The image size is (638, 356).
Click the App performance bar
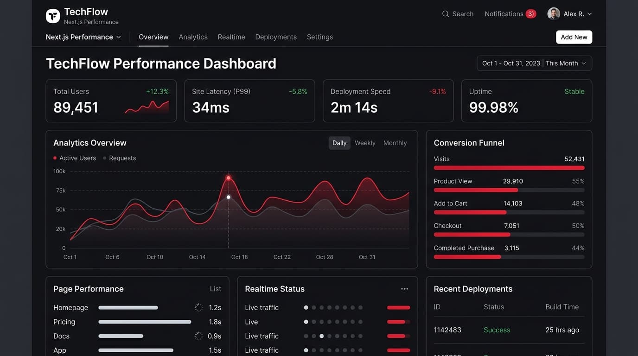tap(136, 350)
